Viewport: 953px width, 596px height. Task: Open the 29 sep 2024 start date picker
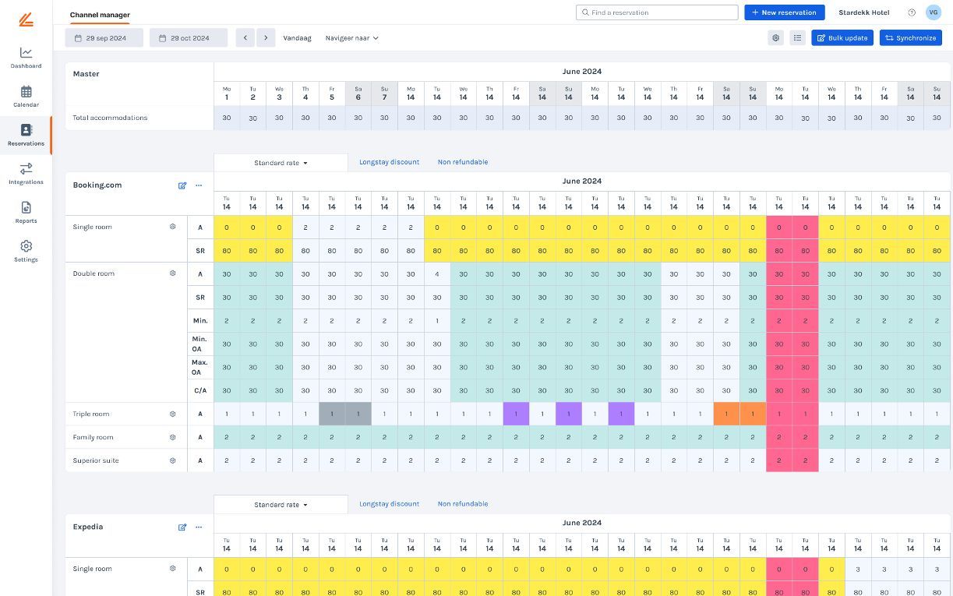tap(104, 37)
